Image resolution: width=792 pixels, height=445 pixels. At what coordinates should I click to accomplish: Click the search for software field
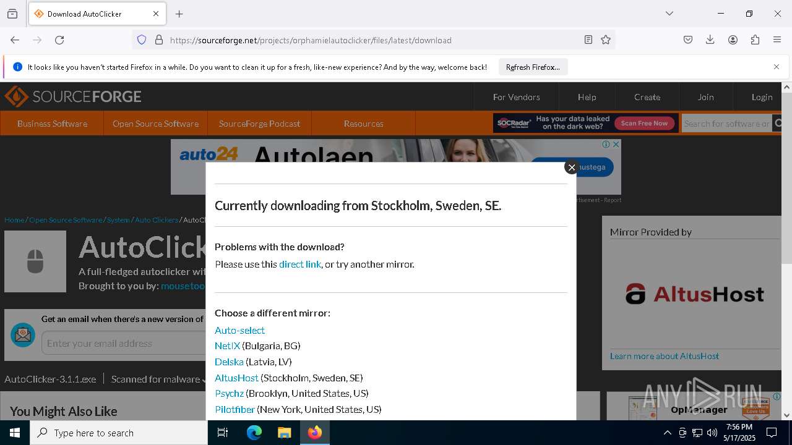[x=726, y=124]
